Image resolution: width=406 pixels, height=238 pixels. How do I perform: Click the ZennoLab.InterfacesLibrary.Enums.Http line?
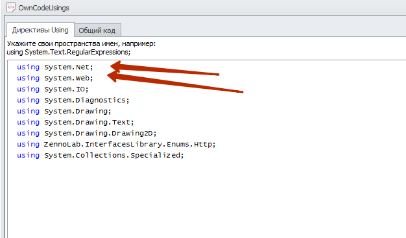coord(116,144)
